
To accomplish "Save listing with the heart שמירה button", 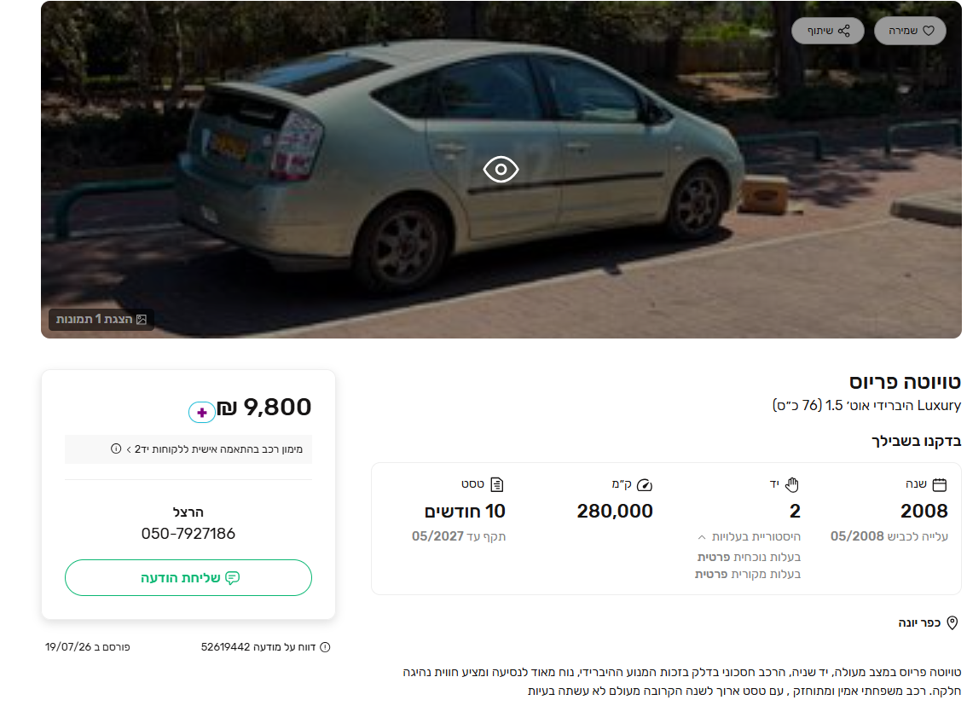I will click(910, 31).
